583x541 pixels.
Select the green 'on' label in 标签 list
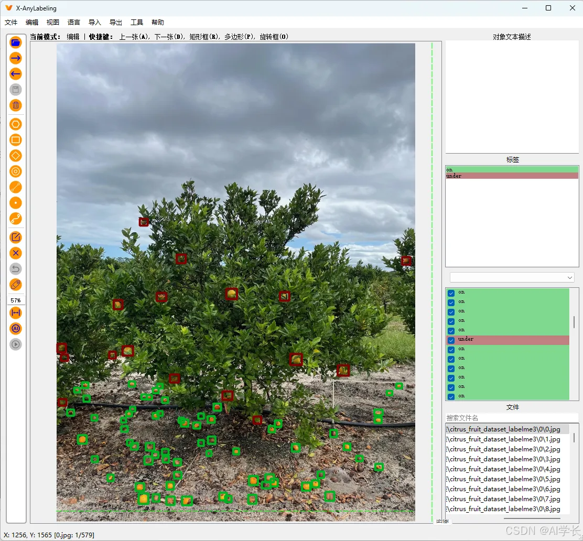coord(512,169)
